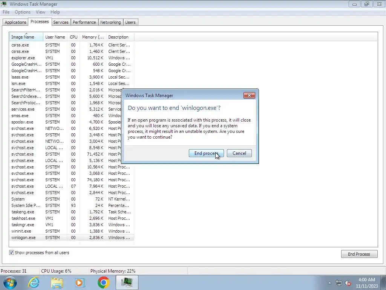Open the Help menu
This screenshot has height=290, width=386.
[55, 12]
